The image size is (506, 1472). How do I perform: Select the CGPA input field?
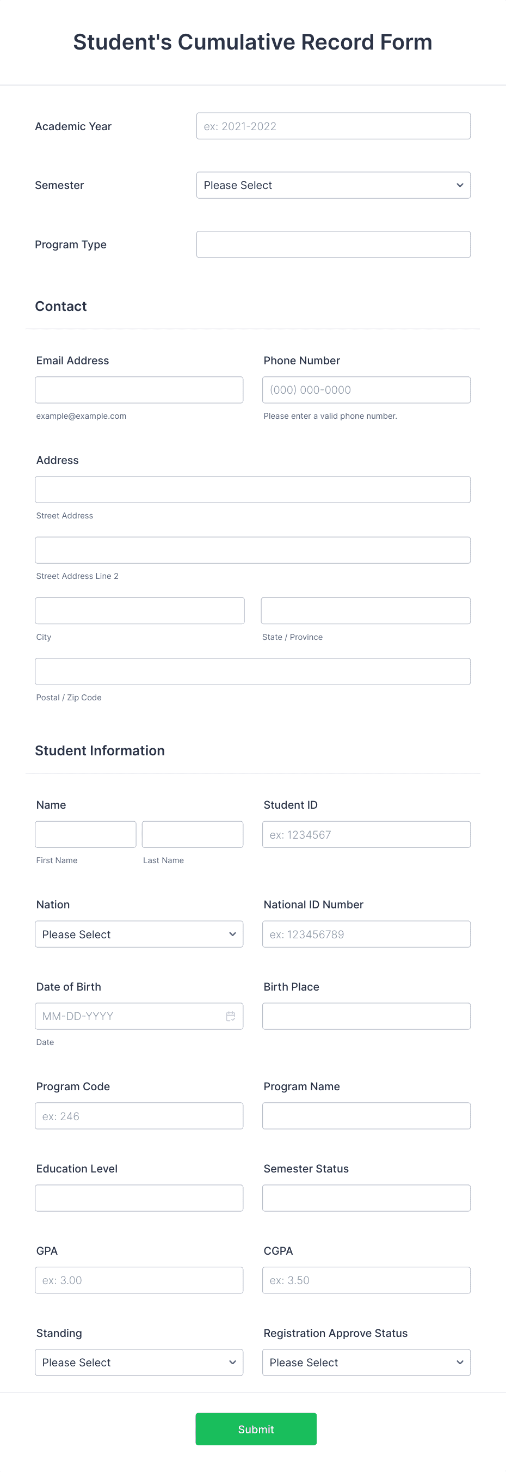[x=366, y=1280]
